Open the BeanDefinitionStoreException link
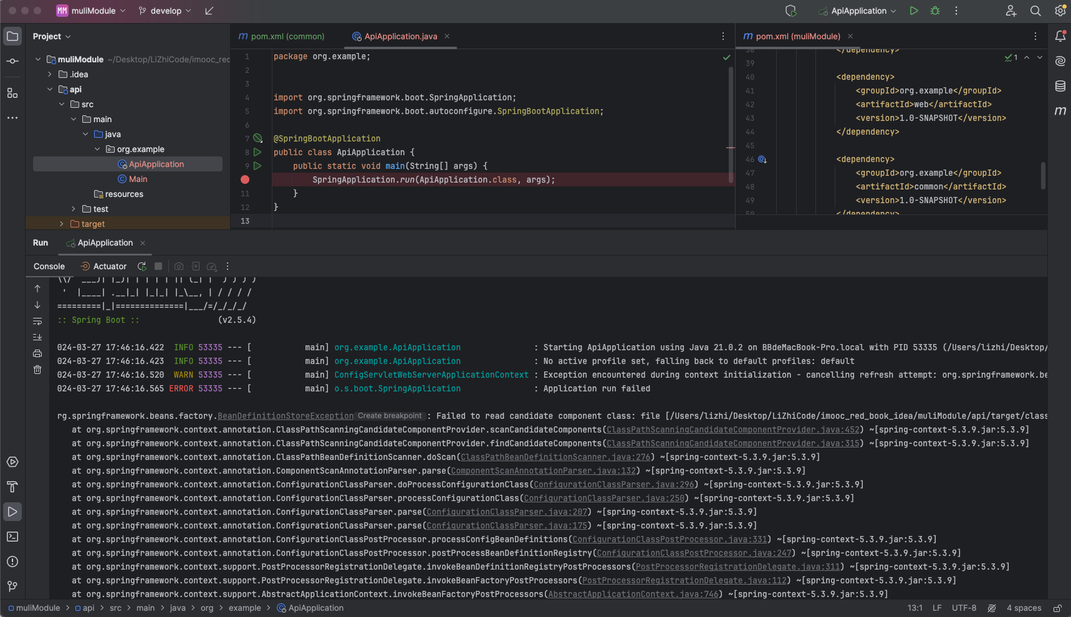This screenshot has height=617, width=1071. coord(286,416)
